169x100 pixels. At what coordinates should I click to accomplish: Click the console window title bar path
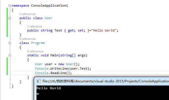[x=106, y=81]
